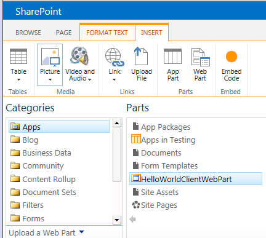Select the Community category
The width and height of the screenshot is (266, 238).
(43, 166)
